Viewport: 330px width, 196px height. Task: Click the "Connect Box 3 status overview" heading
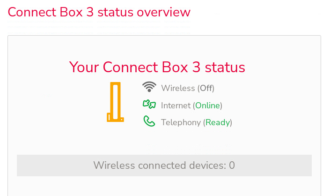tap(99, 12)
